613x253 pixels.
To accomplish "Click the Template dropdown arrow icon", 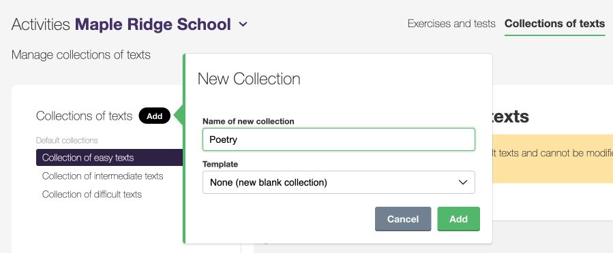I will pyautogui.click(x=463, y=182).
